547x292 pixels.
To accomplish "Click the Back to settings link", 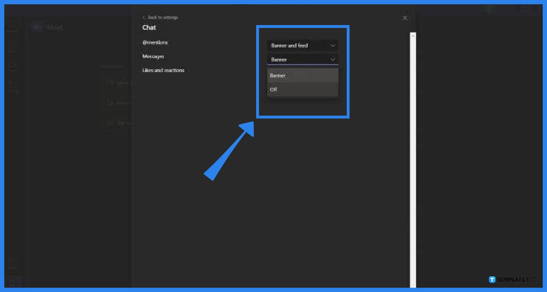I will [162, 17].
